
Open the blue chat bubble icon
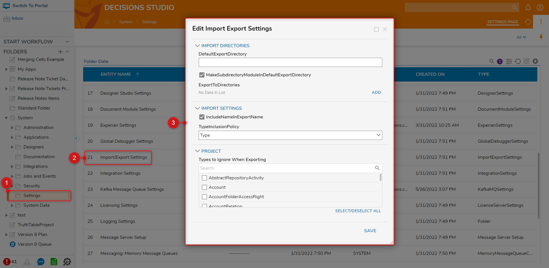(41, 261)
